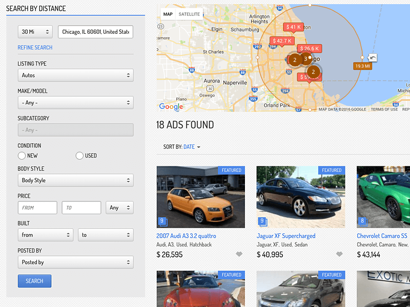Open the Body Style dropdown

tap(75, 181)
